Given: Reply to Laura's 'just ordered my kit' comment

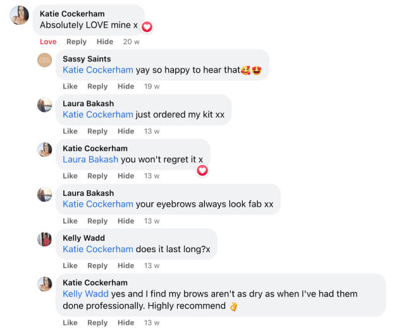Looking at the screenshot, I should (97, 131).
